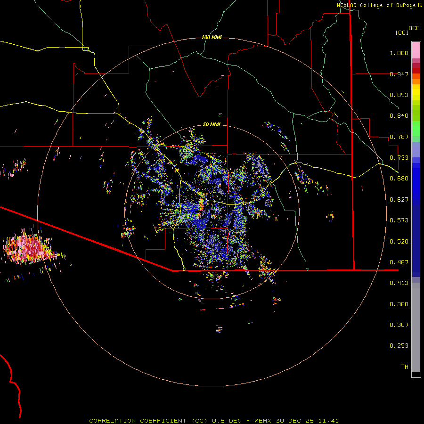This screenshot has width=424, height=424.
Task: Pick the orange segment of the color bar
Action: pos(416,79)
